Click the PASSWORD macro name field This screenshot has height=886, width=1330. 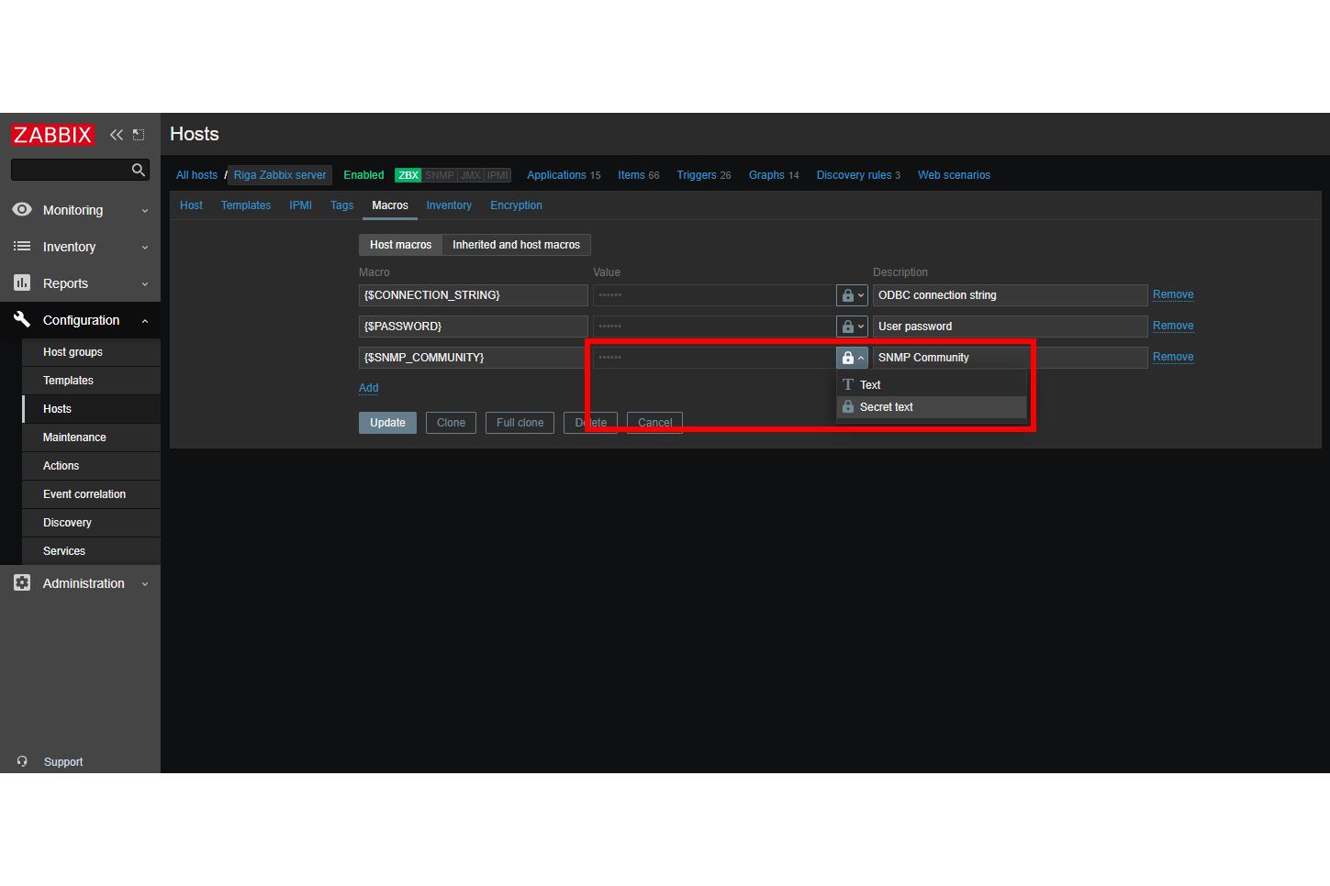click(473, 327)
